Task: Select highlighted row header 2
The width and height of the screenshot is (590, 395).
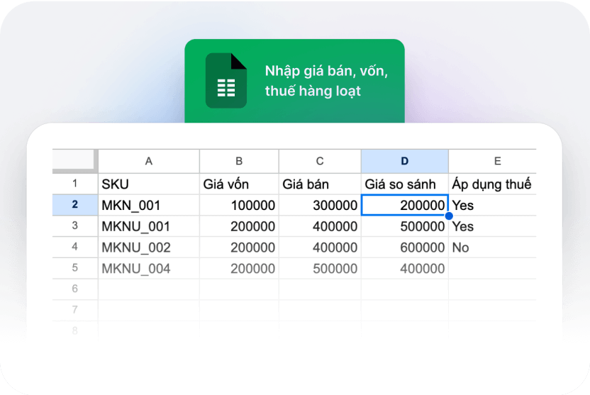Action: click(75, 205)
